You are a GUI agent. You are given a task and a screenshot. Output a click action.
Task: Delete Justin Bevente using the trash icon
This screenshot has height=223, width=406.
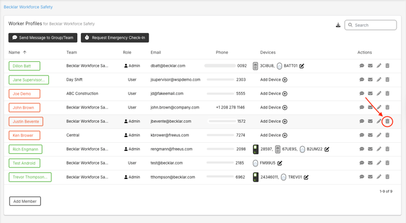pos(387,121)
